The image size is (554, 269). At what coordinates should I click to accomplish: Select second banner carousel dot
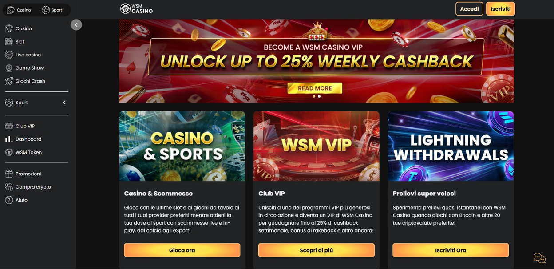tap(319, 96)
